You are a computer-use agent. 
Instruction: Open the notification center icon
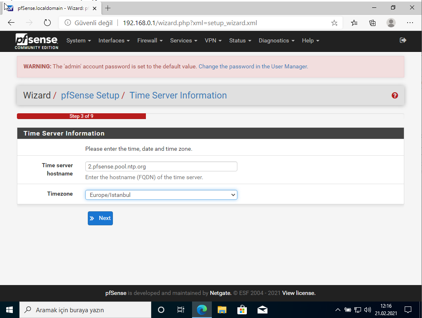click(x=408, y=310)
